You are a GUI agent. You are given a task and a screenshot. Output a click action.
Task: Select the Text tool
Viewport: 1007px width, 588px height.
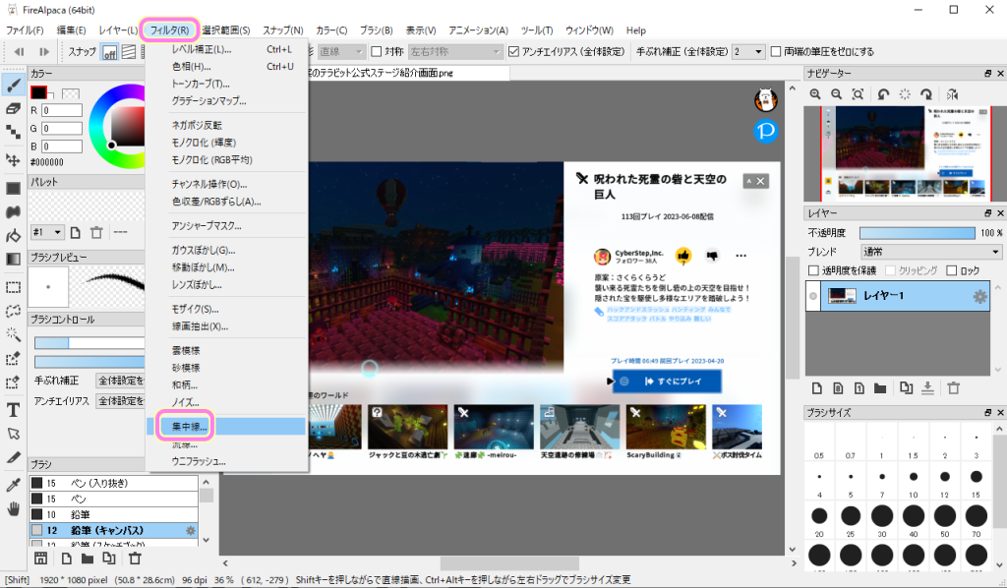click(13, 411)
